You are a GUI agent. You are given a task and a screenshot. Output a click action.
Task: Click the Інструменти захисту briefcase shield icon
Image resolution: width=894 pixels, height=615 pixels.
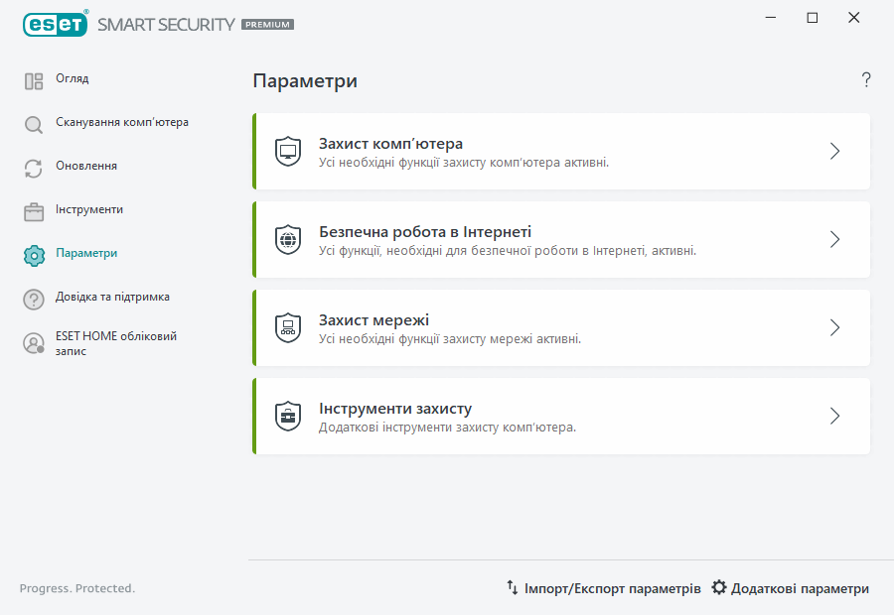pos(288,416)
